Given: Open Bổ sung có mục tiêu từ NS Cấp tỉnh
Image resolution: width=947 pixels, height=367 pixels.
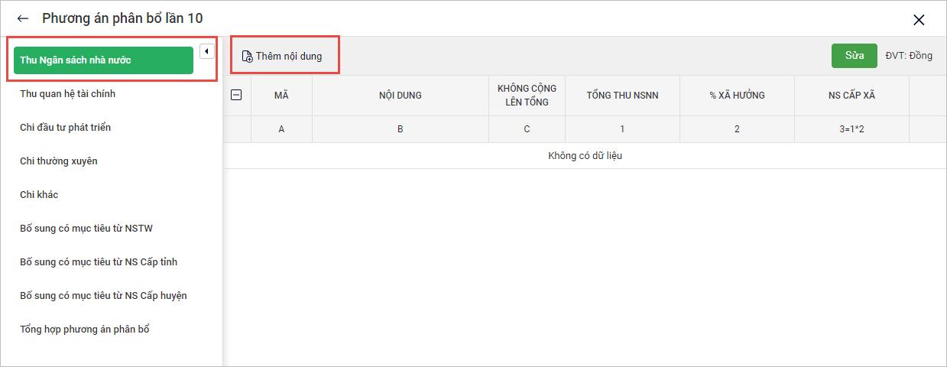Looking at the screenshot, I should coord(99,262).
